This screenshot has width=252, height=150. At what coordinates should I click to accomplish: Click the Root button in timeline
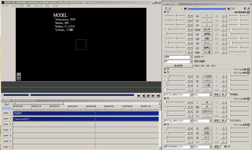pos(7,104)
